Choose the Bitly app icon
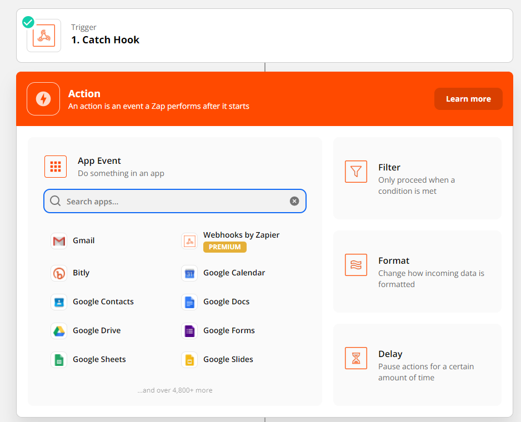Viewport: 521px width, 422px height. point(59,273)
